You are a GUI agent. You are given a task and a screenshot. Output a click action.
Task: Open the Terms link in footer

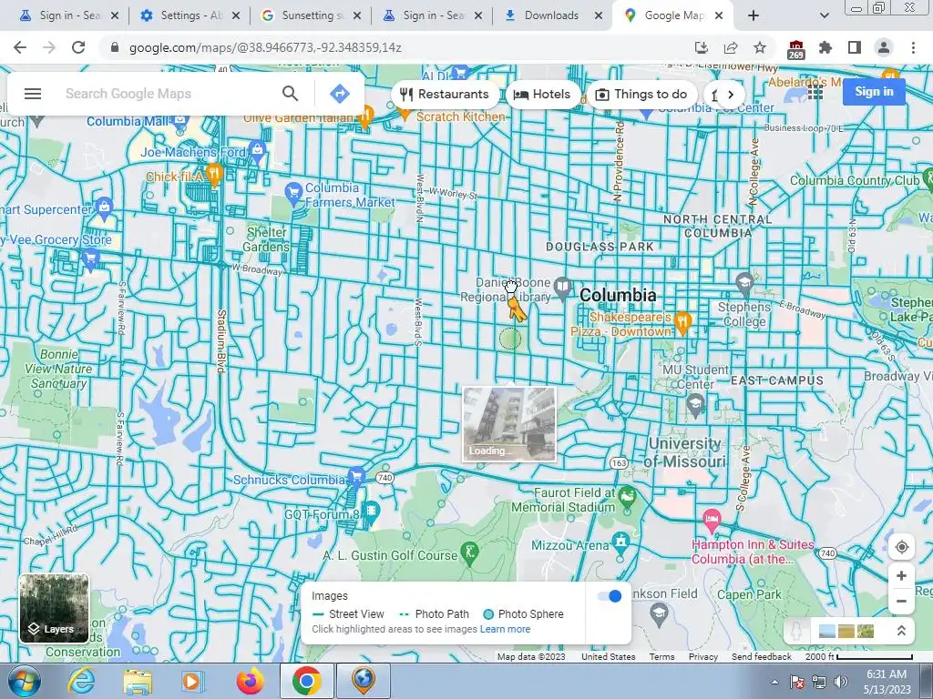[661, 656]
